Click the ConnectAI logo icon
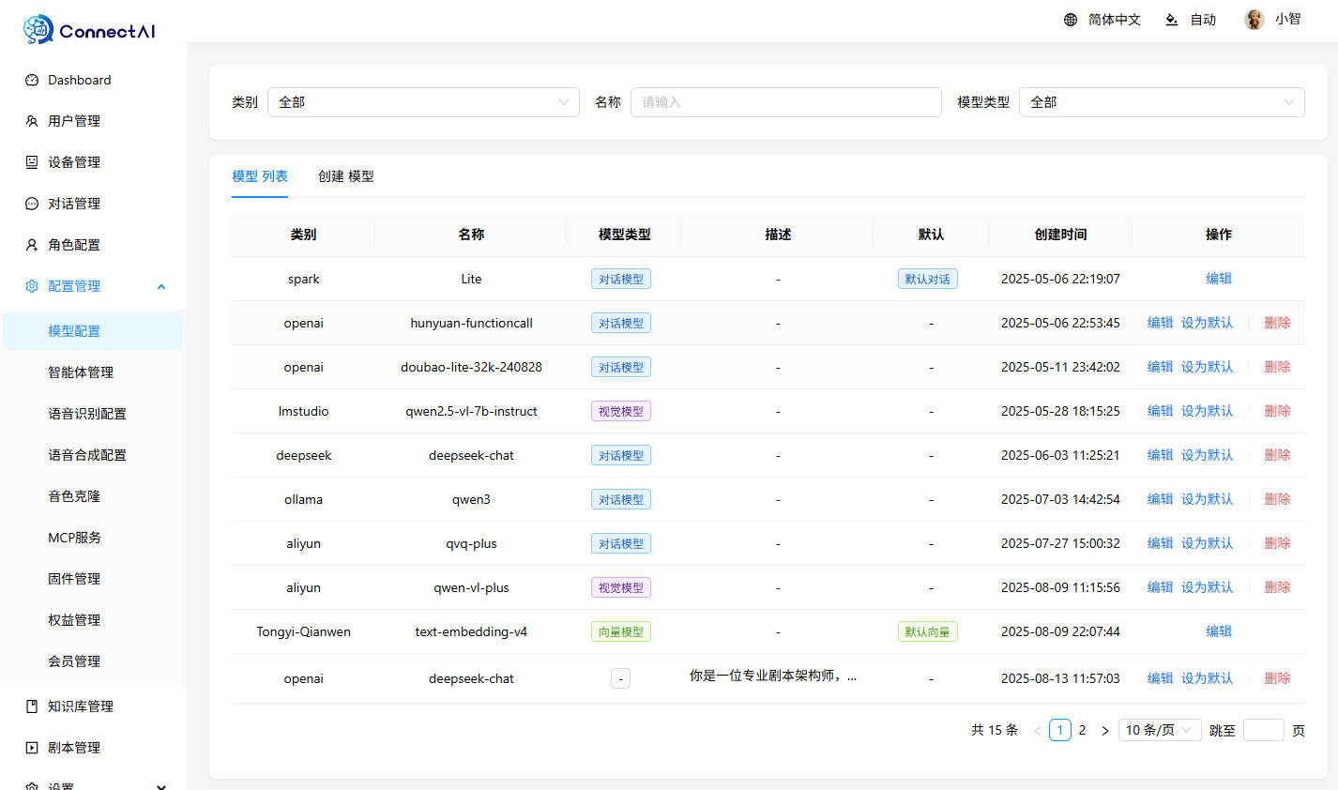The height and width of the screenshot is (790, 1338). click(x=38, y=30)
